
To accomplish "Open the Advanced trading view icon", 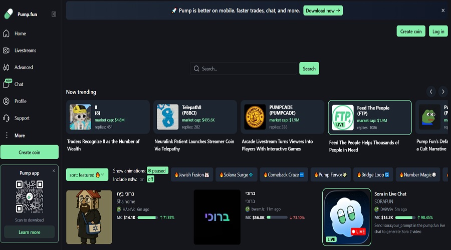I will pyautogui.click(x=7, y=67).
